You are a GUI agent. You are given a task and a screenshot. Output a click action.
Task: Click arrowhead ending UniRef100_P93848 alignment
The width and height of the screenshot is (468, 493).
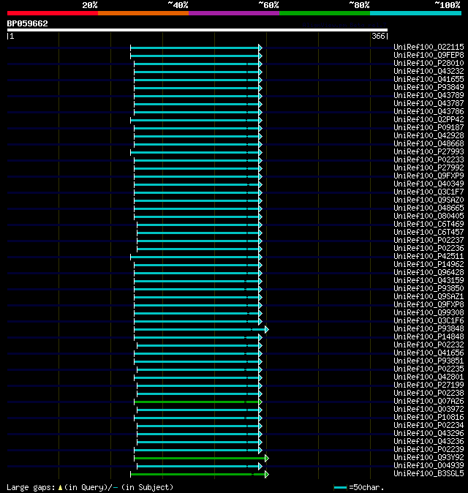tap(266, 329)
